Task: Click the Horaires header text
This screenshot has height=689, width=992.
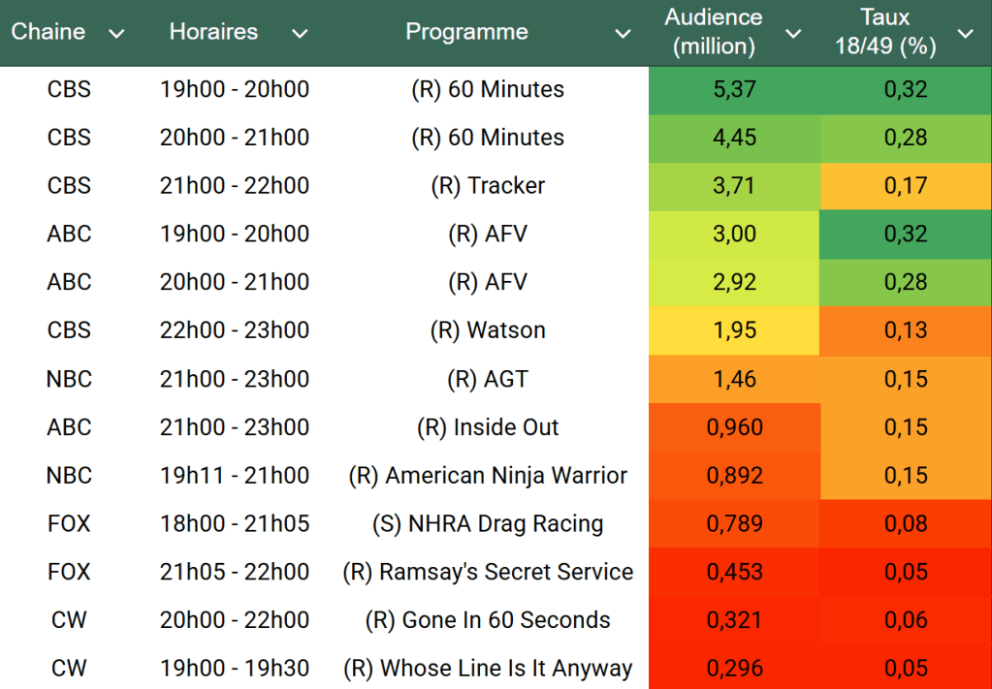Action: click(x=213, y=32)
